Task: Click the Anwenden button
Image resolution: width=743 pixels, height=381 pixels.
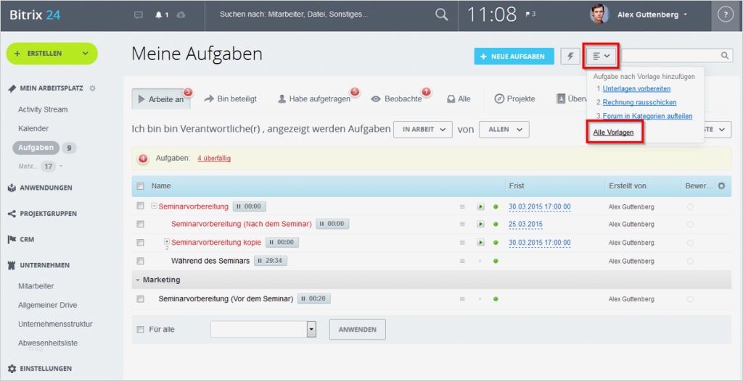Action: pyautogui.click(x=357, y=330)
